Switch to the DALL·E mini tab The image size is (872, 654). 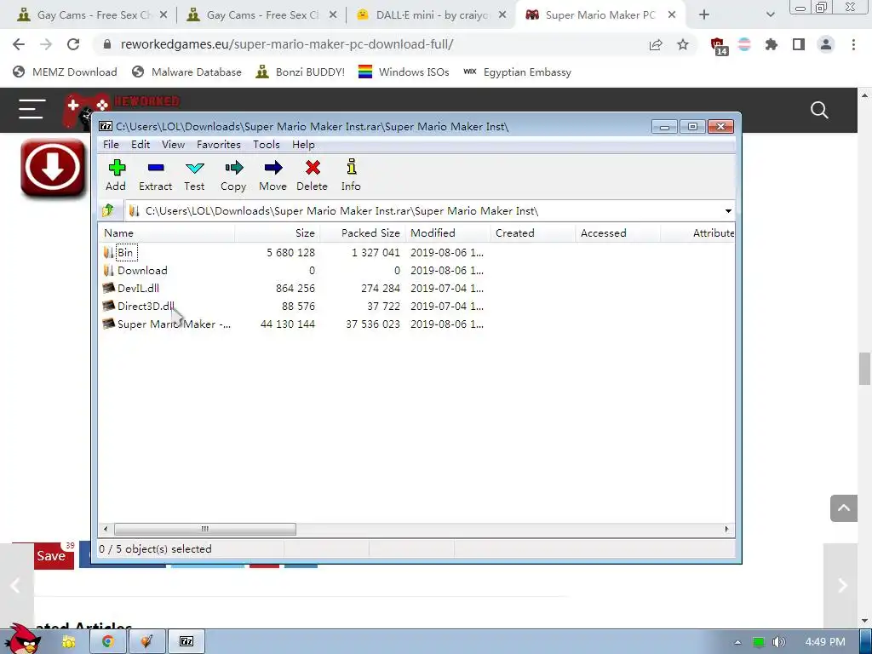pos(432,15)
